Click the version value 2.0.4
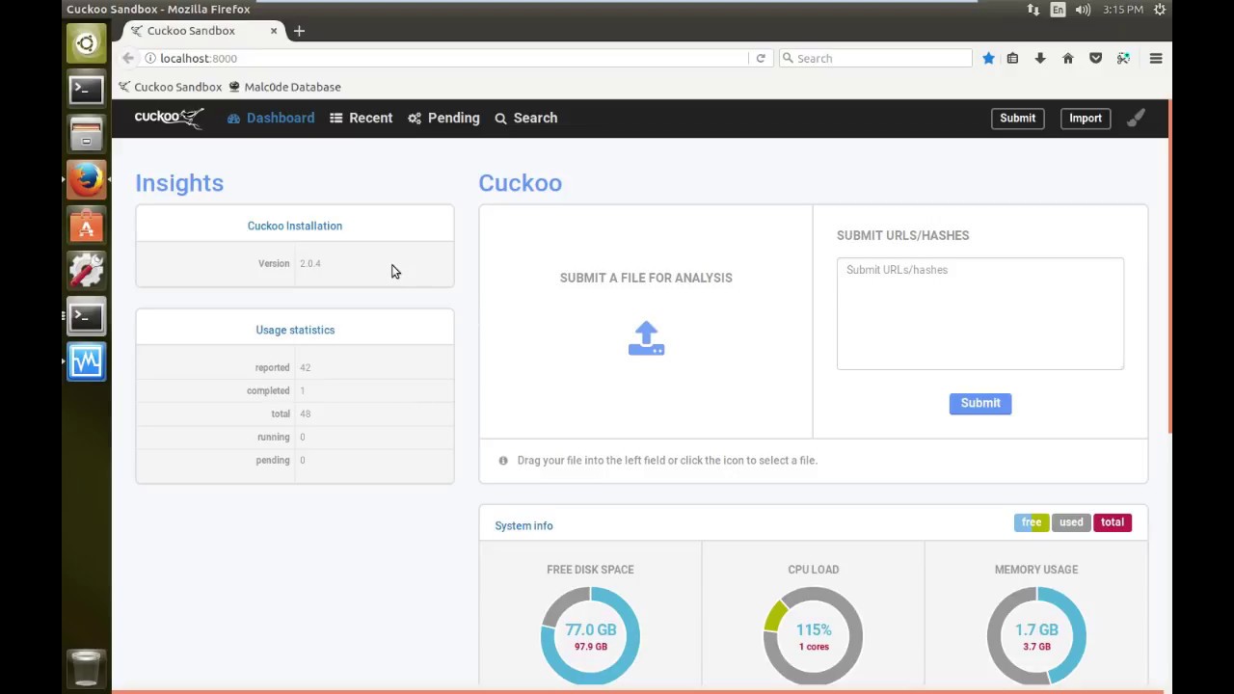Viewport: 1234px width, 694px height. [309, 263]
